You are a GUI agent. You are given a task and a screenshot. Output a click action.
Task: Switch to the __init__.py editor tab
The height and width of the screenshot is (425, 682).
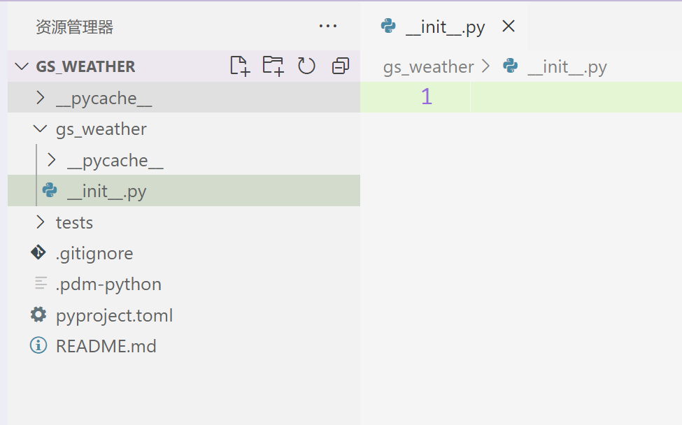(444, 27)
